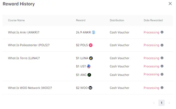The width and height of the screenshot is (176, 109).
Task: Open What Is Terra (LUNA)? course
Action: point(24,58)
